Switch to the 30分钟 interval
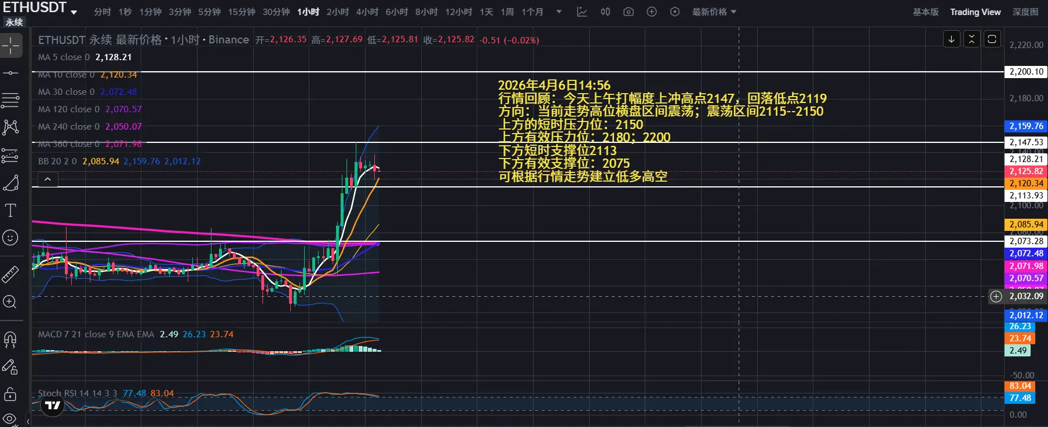 click(x=276, y=12)
